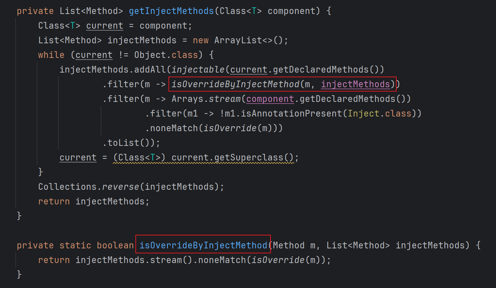The image size is (496, 288).
Task: Click 'Inject' in Inject.class
Action: pyautogui.click(x=364, y=114)
